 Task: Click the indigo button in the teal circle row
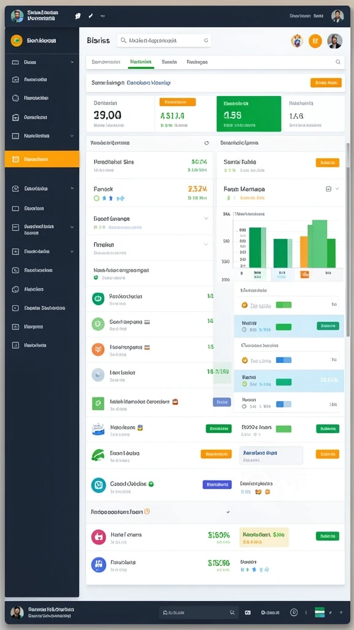pyautogui.click(x=217, y=485)
